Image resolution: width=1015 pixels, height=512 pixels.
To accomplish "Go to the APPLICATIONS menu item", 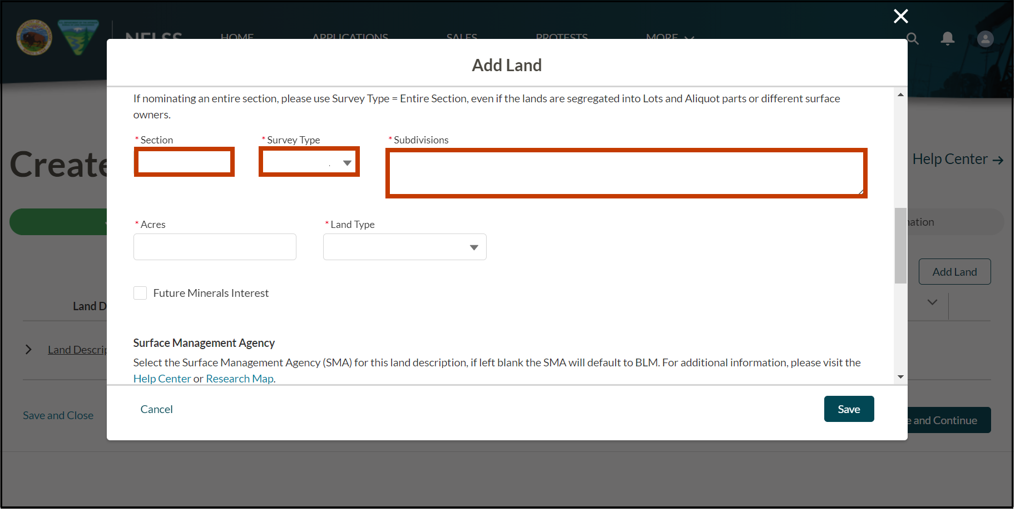I will click(x=350, y=37).
